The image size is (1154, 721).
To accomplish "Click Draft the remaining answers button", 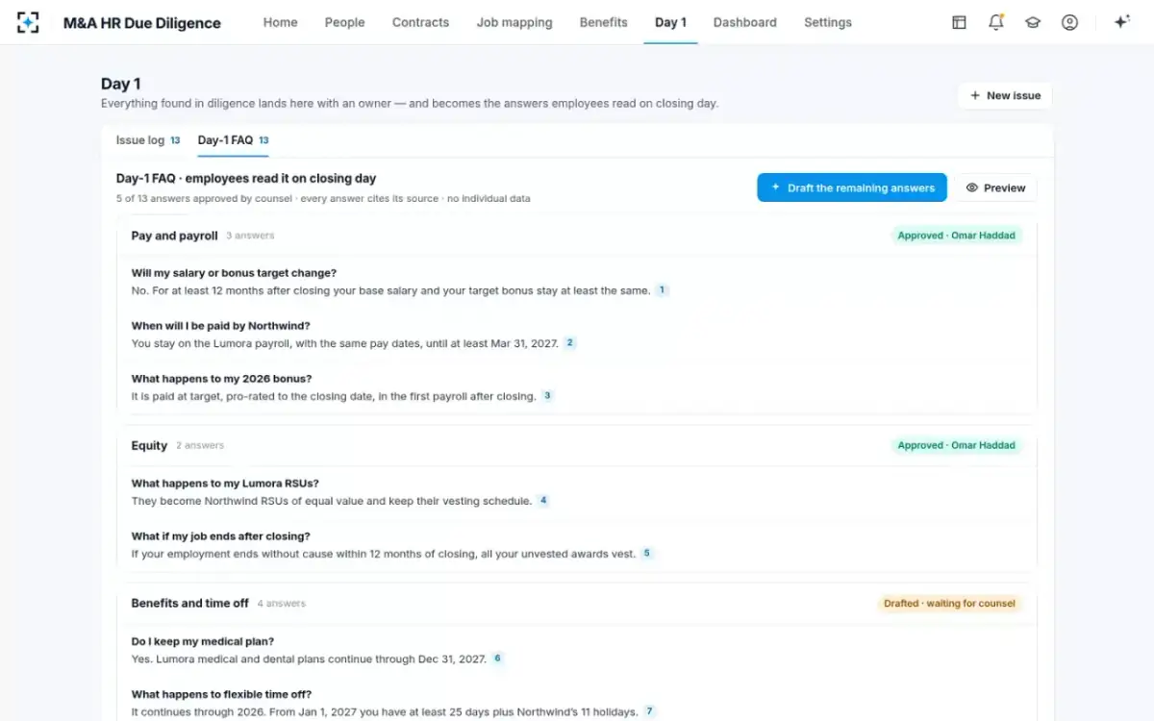I will click(852, 187).
